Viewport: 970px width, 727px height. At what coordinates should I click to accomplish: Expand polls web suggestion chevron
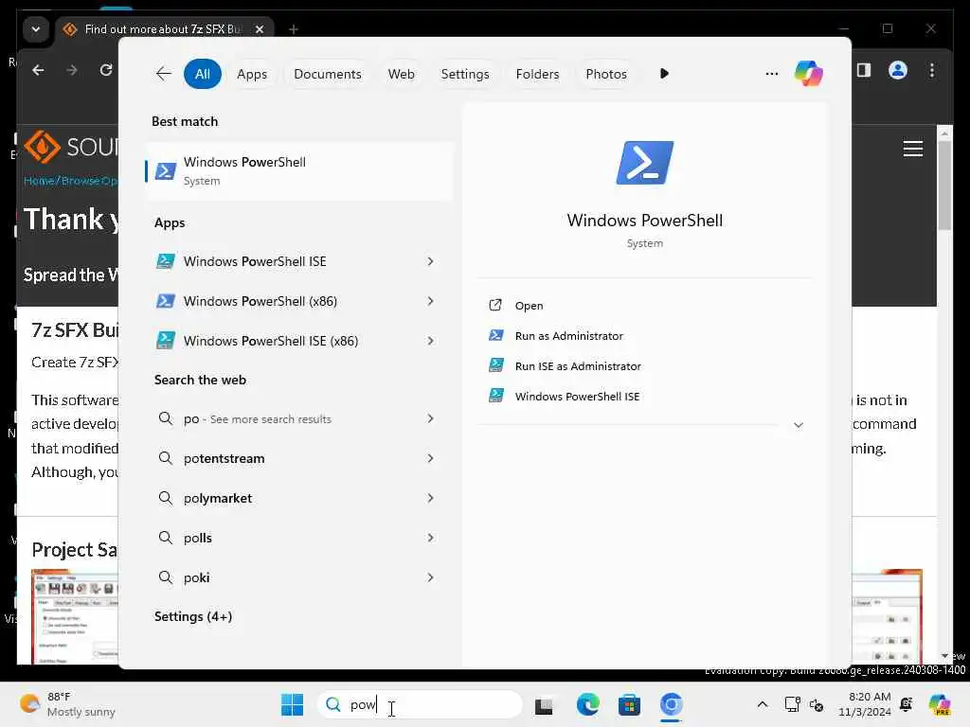pyautogui.click(x=431, y=538)
